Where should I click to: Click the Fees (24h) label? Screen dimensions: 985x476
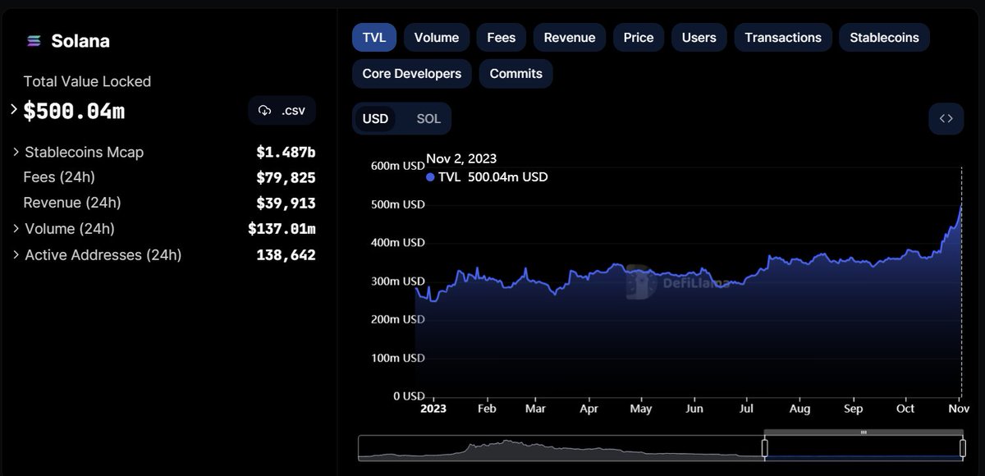click(x=59, y=177)
